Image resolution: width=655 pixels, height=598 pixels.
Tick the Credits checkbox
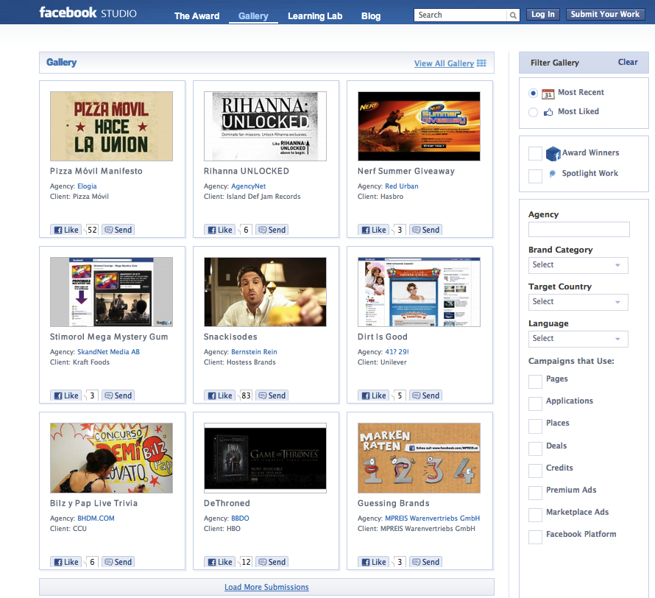click(x=535, y=471)
